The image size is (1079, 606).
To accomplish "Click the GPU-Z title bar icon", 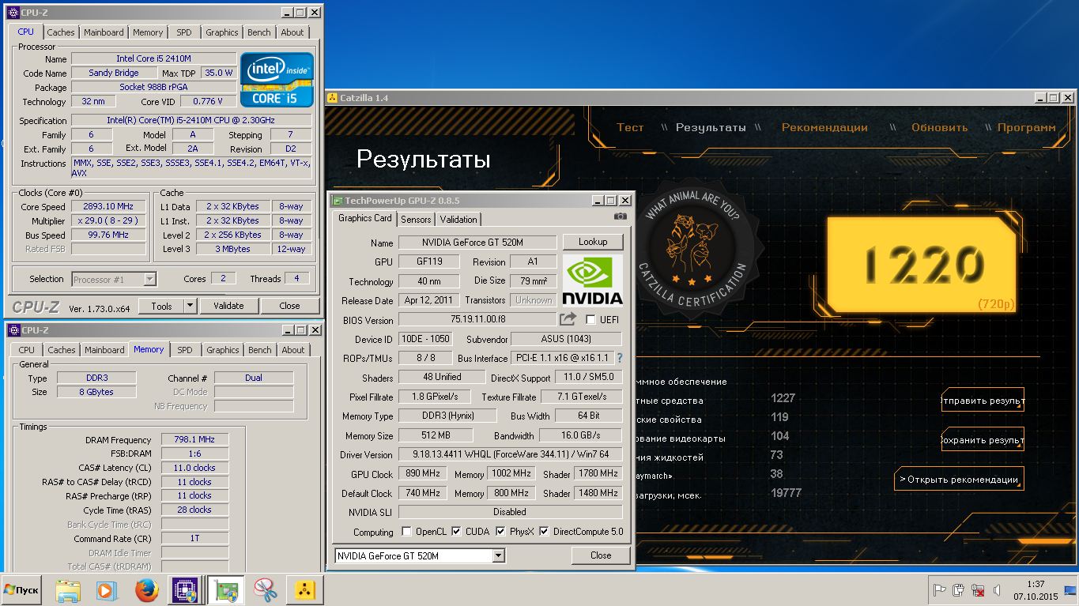I will (x=337, y=201).
